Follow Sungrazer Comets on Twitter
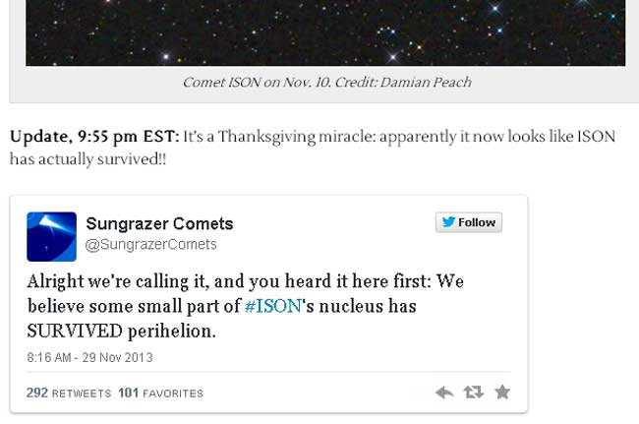 pyautogui.click(x=469, y=222)
